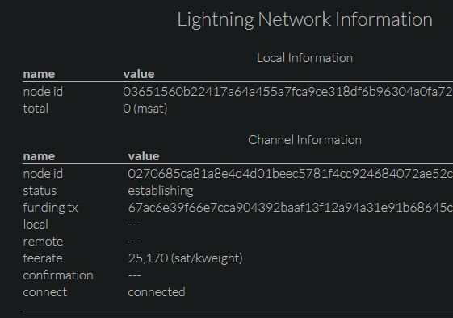Click the channel node id value starting 0270685c
The width and height of the screenshot is (453, 318).
tap(291, 174)
